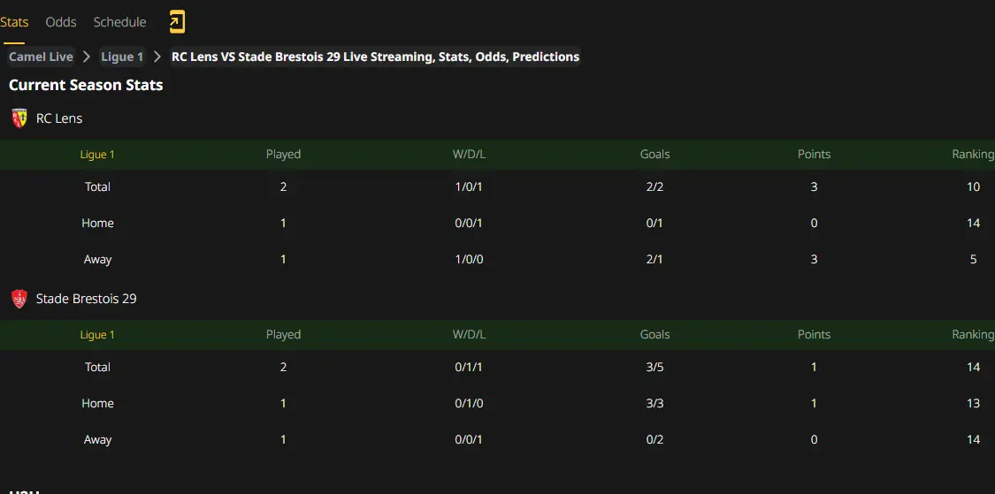Click the Ranking column header for RC Lens
Screen dimensions: 995x494
(973, 154)
